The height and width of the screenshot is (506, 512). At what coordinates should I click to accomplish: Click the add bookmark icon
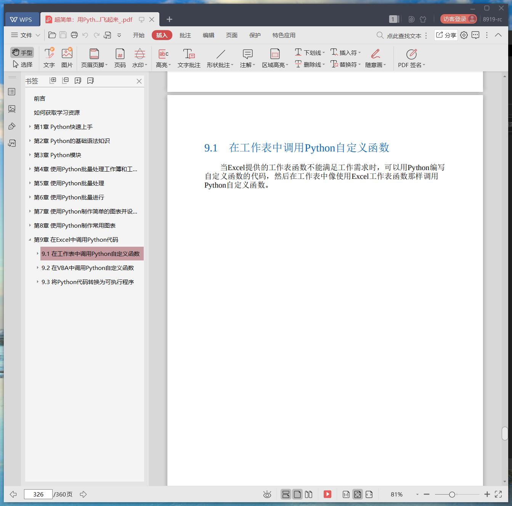click(x=78, y=80)
